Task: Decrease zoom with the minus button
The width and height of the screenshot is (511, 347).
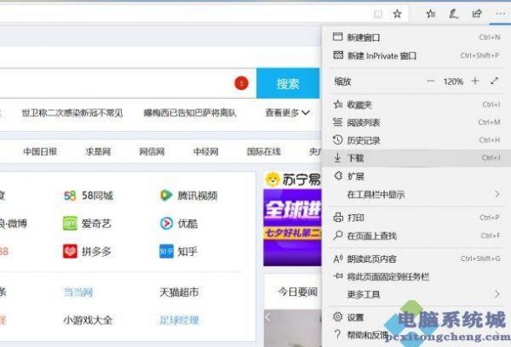Action: coord(430,81)
